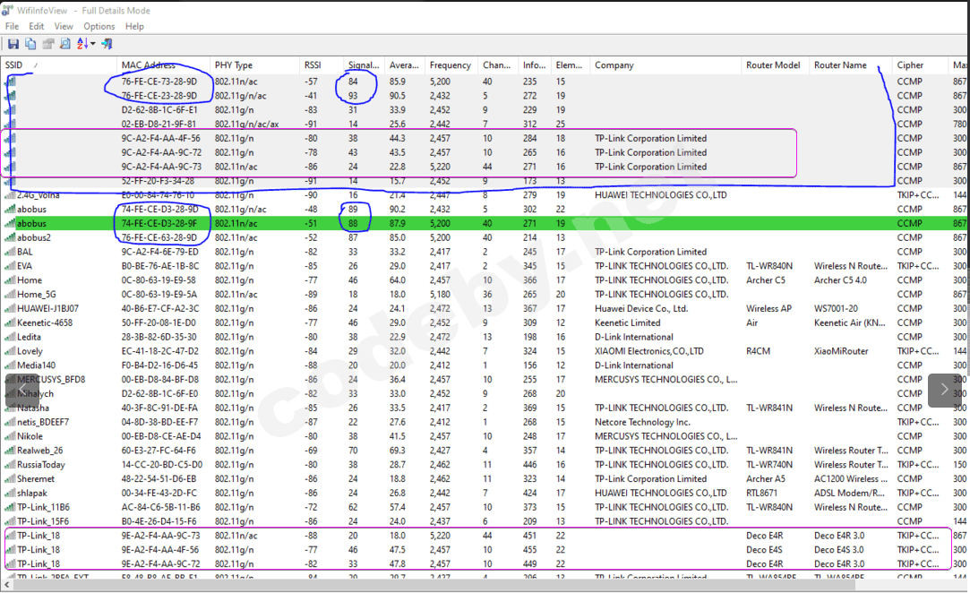Open the Options menu
Image resolution: width=970 pixels, height=593 pixels.
click(99, 27)
